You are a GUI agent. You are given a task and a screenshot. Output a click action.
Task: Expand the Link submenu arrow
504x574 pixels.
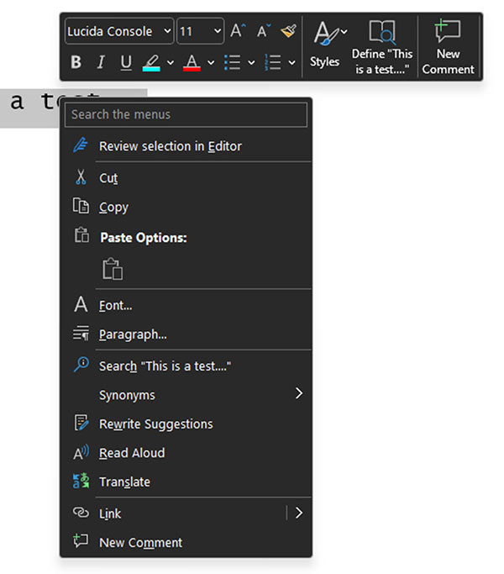[x=299, y=513]
